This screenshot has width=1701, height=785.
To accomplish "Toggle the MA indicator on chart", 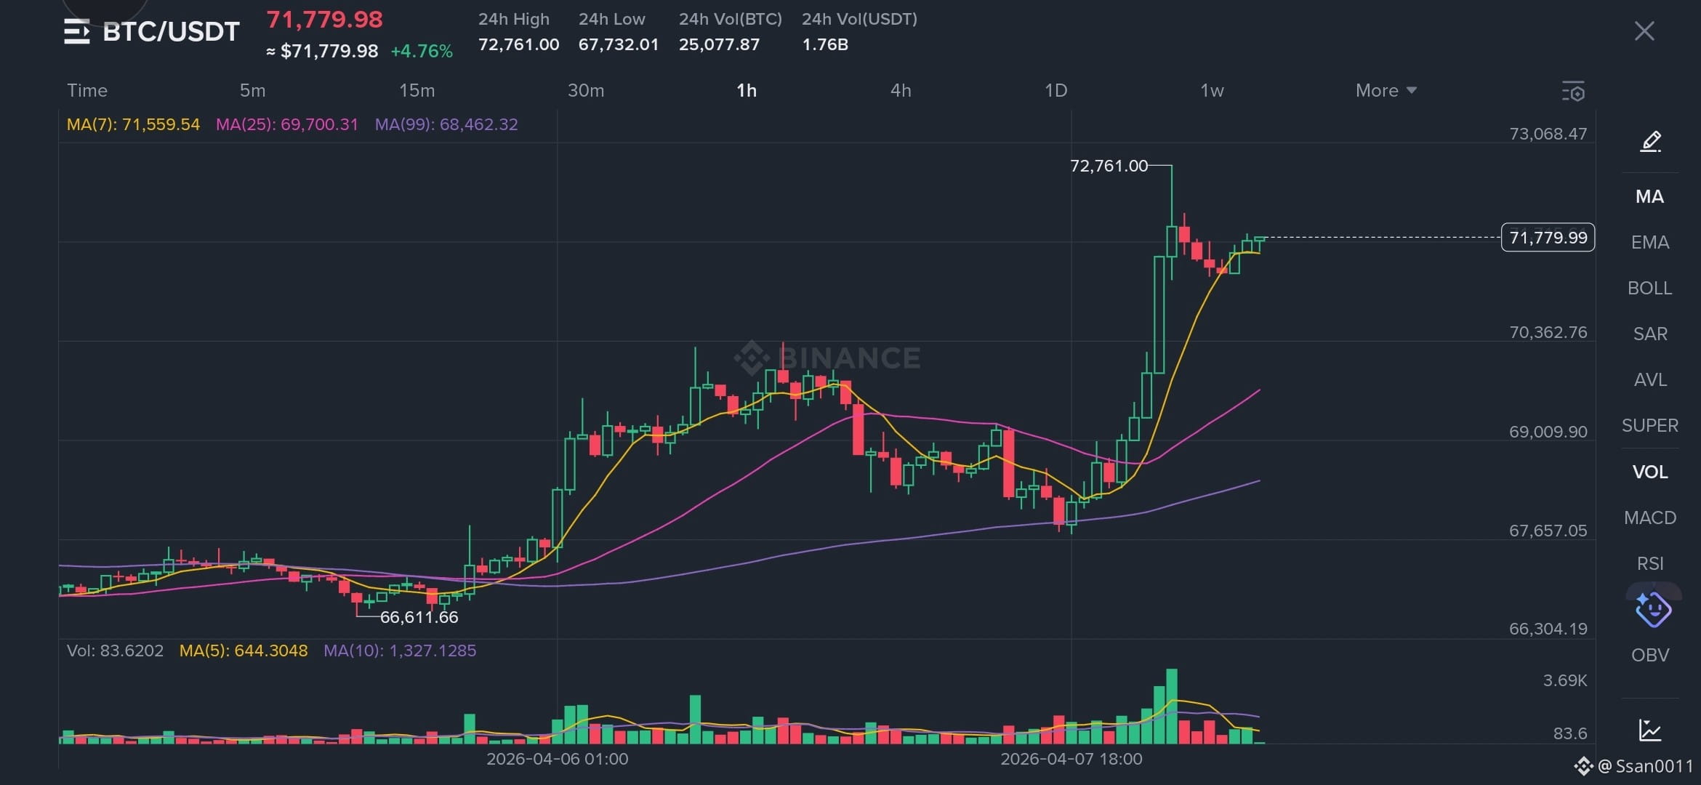I will click(1649, 196).
